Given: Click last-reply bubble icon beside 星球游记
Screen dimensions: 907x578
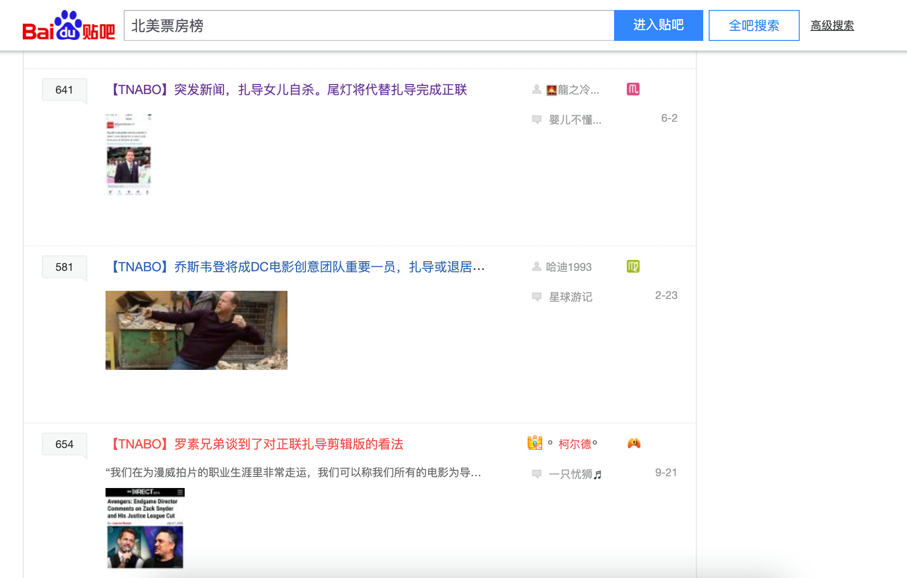Looking at the screenshot, I should coord(537,297).
